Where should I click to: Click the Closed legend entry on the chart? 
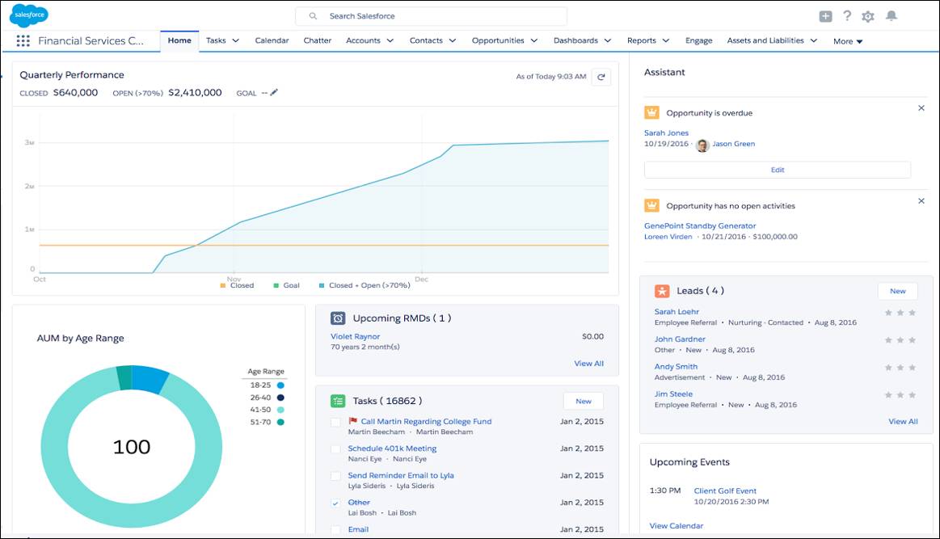point(238,285)
